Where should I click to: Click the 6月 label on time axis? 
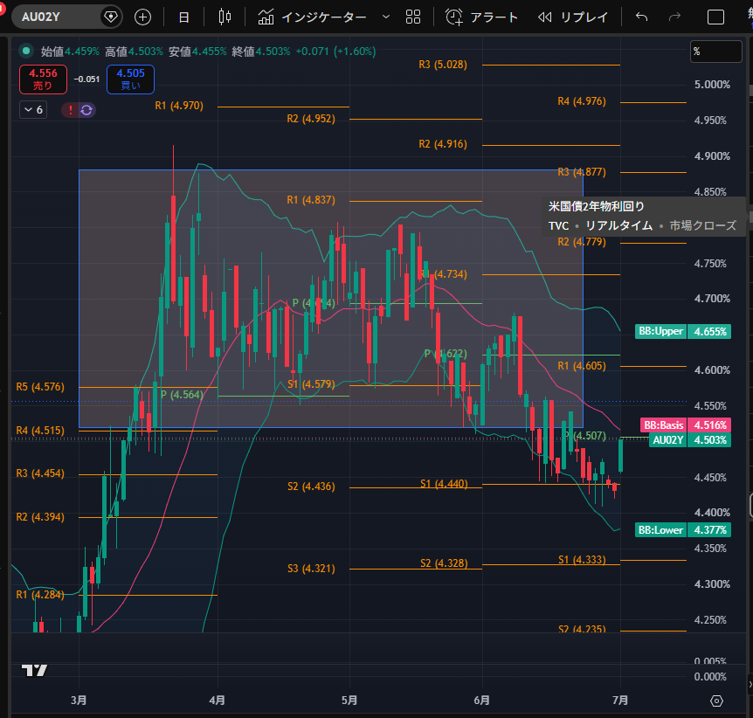point(481,701)
